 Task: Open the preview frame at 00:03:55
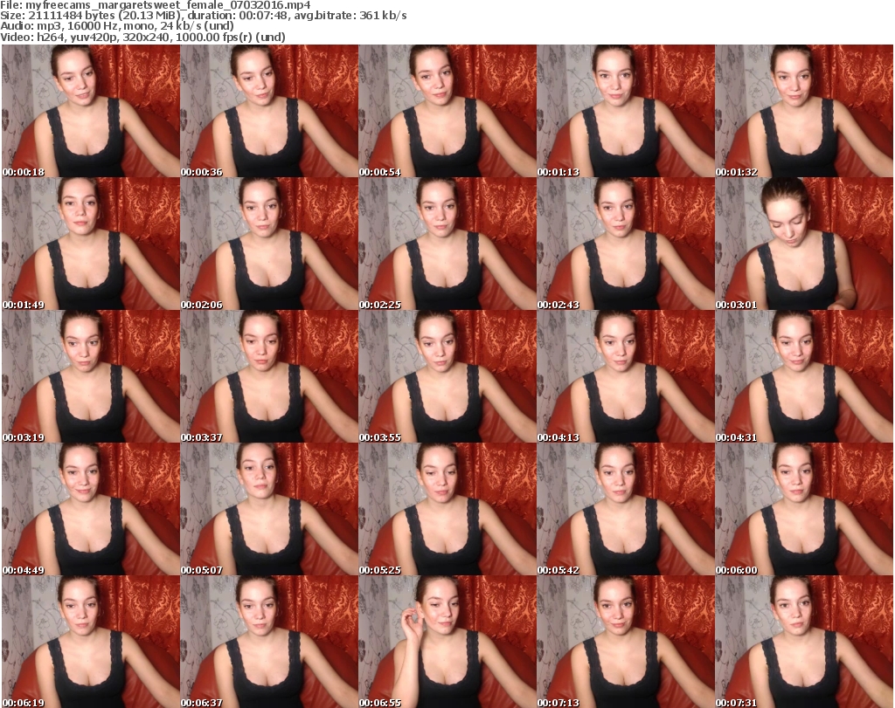click(447, 376)
